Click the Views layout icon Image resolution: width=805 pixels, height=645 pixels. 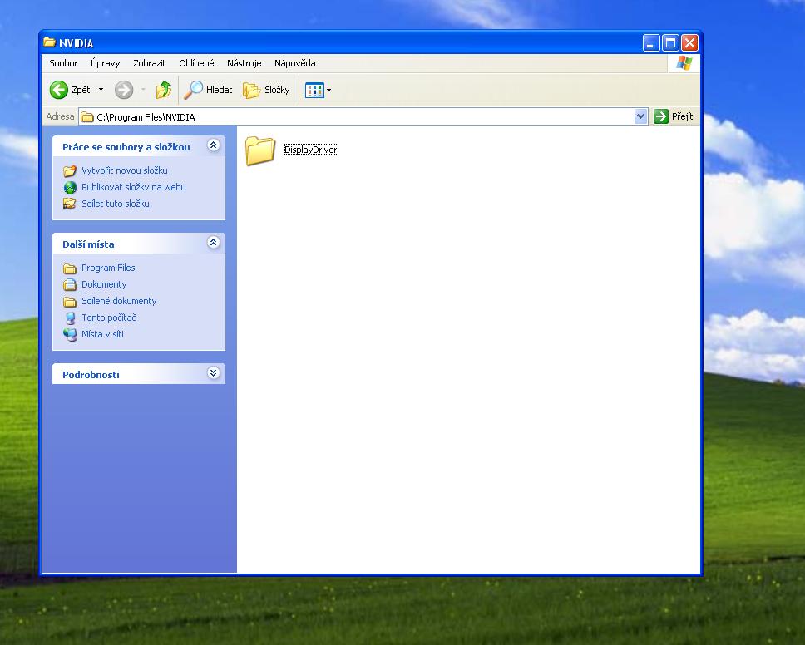click(314, 90)
